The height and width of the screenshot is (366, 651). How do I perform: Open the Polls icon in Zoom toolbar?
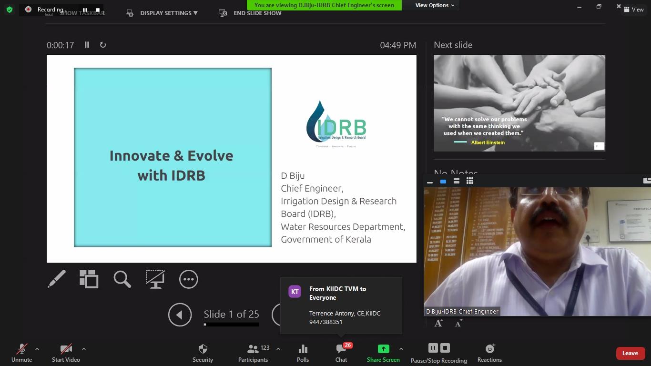click(x=303, y=353)
